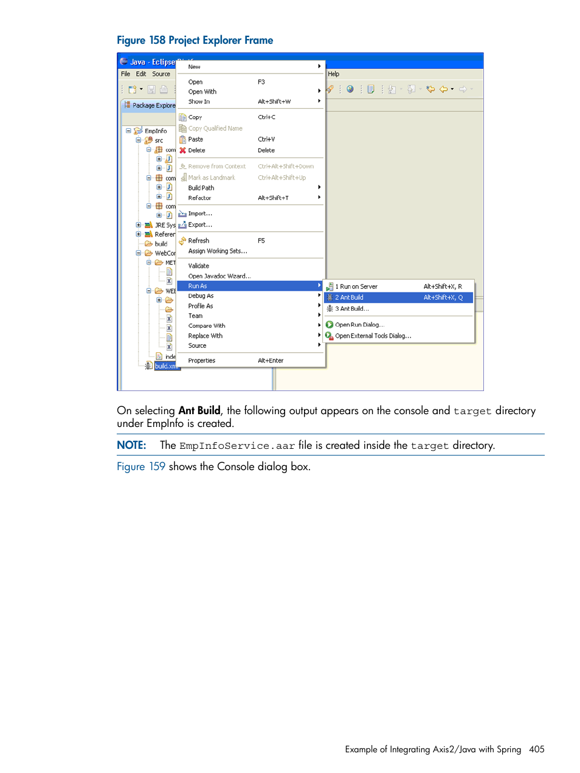This screenshot has width=580, height=773.
Task: Click the Export icon in context menu
Action: pyautogui.click(x=182, y=224)
